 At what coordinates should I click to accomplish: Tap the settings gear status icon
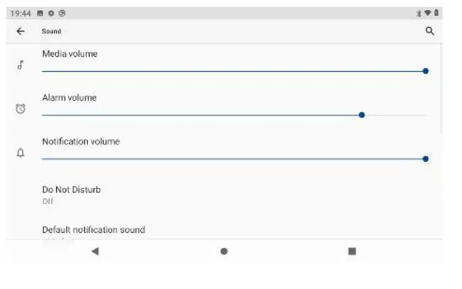51,13
